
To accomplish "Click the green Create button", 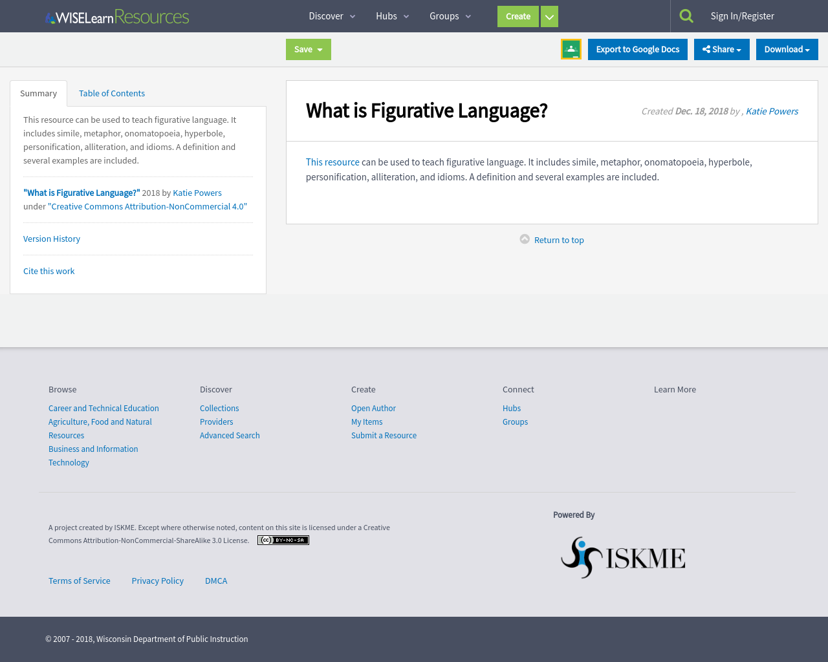I will [518, 17].
